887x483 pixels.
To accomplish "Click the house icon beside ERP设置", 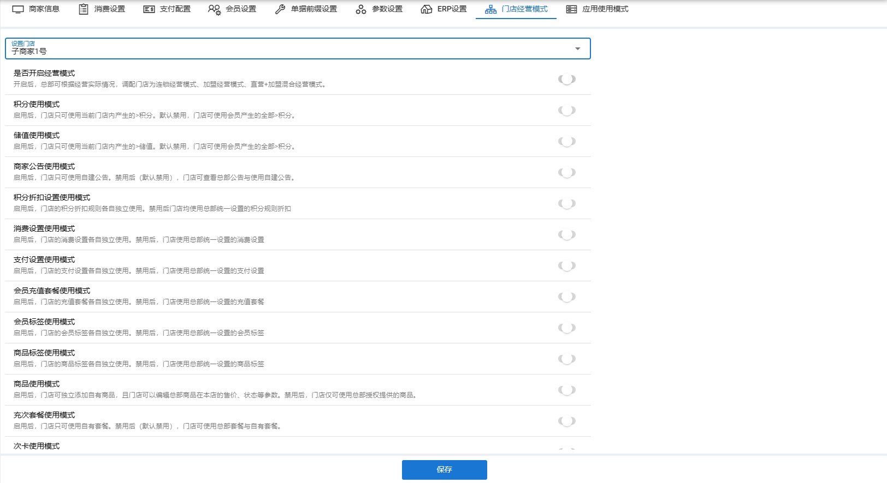I will tap(427, 9).
